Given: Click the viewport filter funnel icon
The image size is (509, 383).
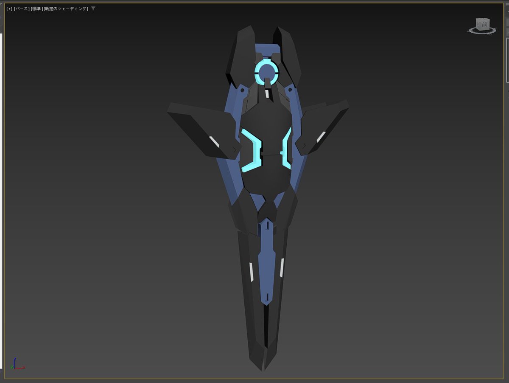Looking at the screenshot, I should (x=93, y=8).
